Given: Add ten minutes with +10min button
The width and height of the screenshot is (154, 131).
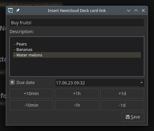Looking at the screenshot, I should 31,94.
